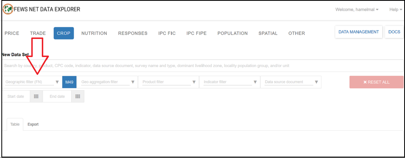
Task: Go to the NUTRITION tab
Action: [x=94, y=33]
